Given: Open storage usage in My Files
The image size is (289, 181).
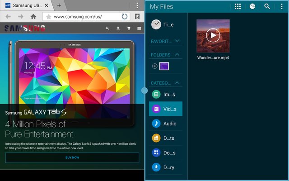Looking at the screenshot, I should coord(252,6).
